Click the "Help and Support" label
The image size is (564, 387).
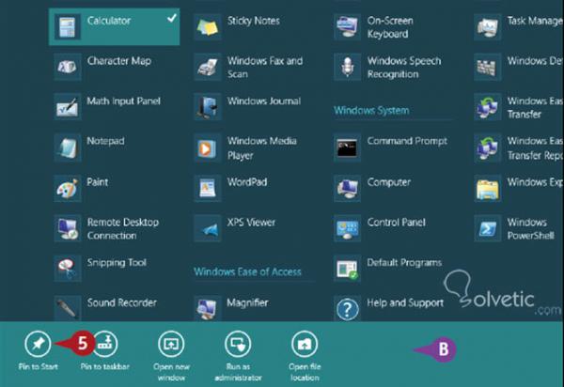[x=405, y=303]
